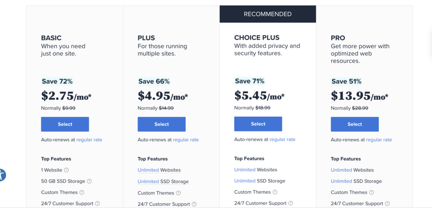This screenshot has height=208, width=432.
Task: Open the accessibility widget icon
Action: pyautogui.click(x=2, y=175)
